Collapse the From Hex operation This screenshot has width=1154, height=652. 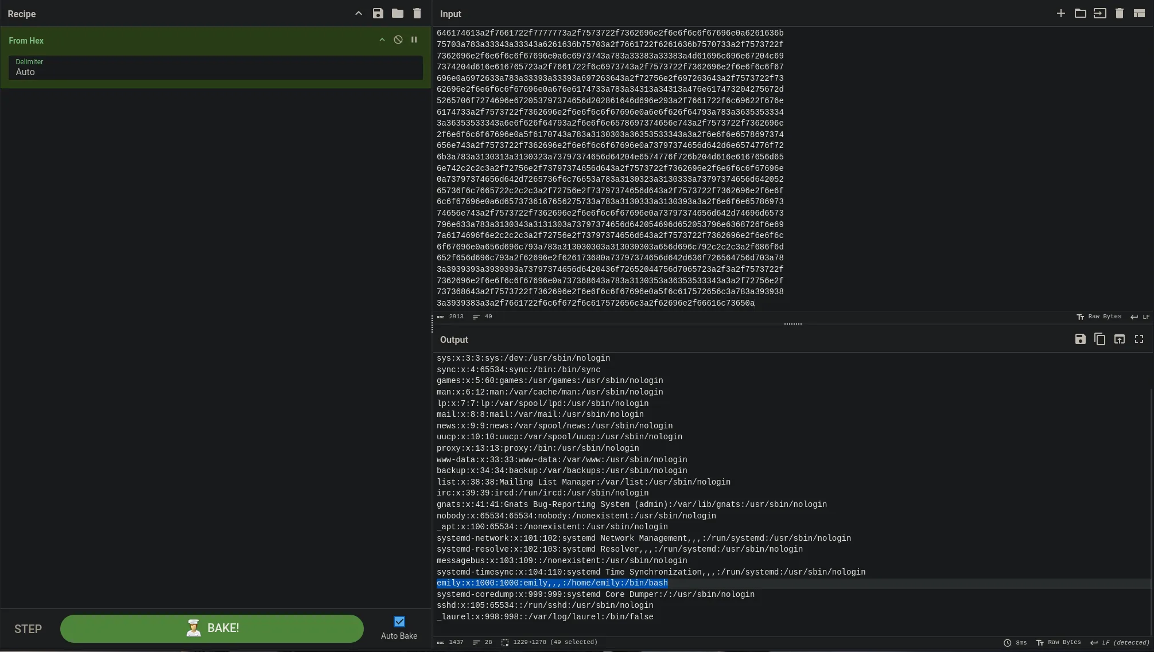(382, 40)
